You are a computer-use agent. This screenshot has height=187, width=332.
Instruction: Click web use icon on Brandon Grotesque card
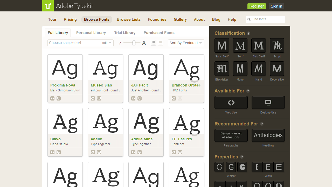174,98
